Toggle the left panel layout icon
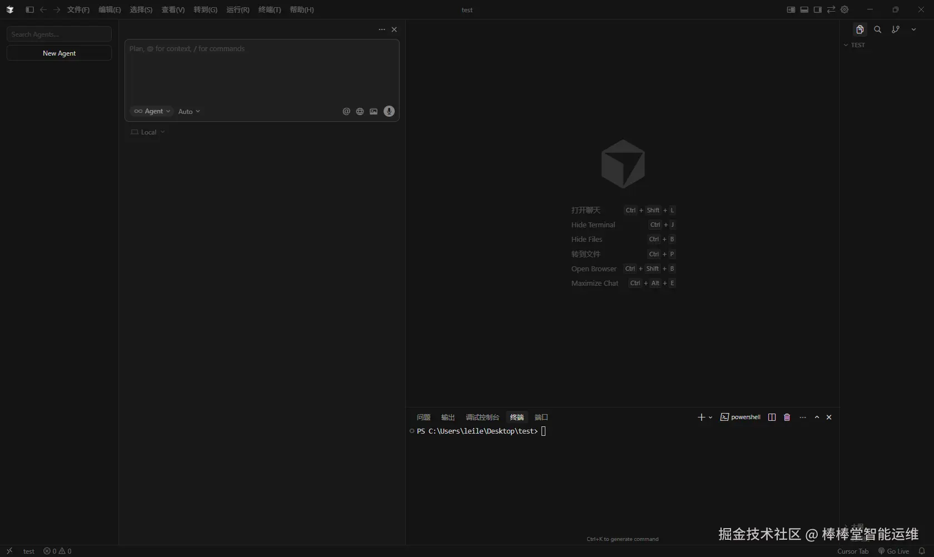 [x=791, y=9]
